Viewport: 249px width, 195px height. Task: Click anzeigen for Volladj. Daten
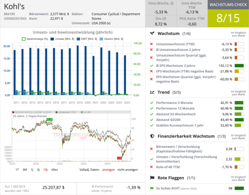tap(108, 169)
